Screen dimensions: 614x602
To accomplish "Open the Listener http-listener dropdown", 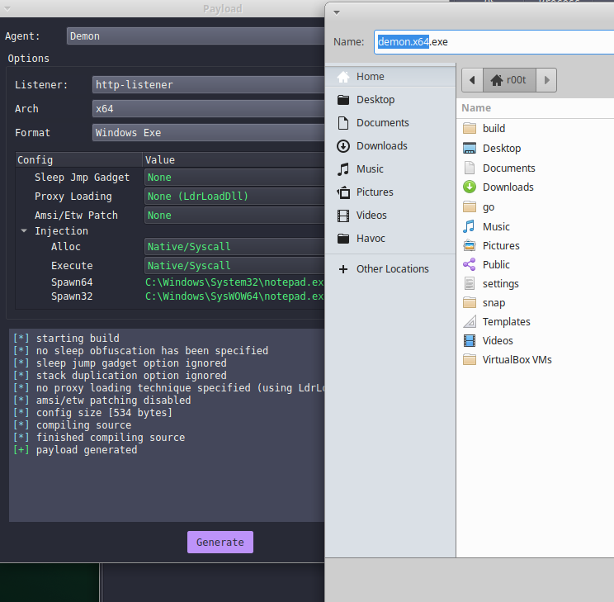I will coord(208,85).
